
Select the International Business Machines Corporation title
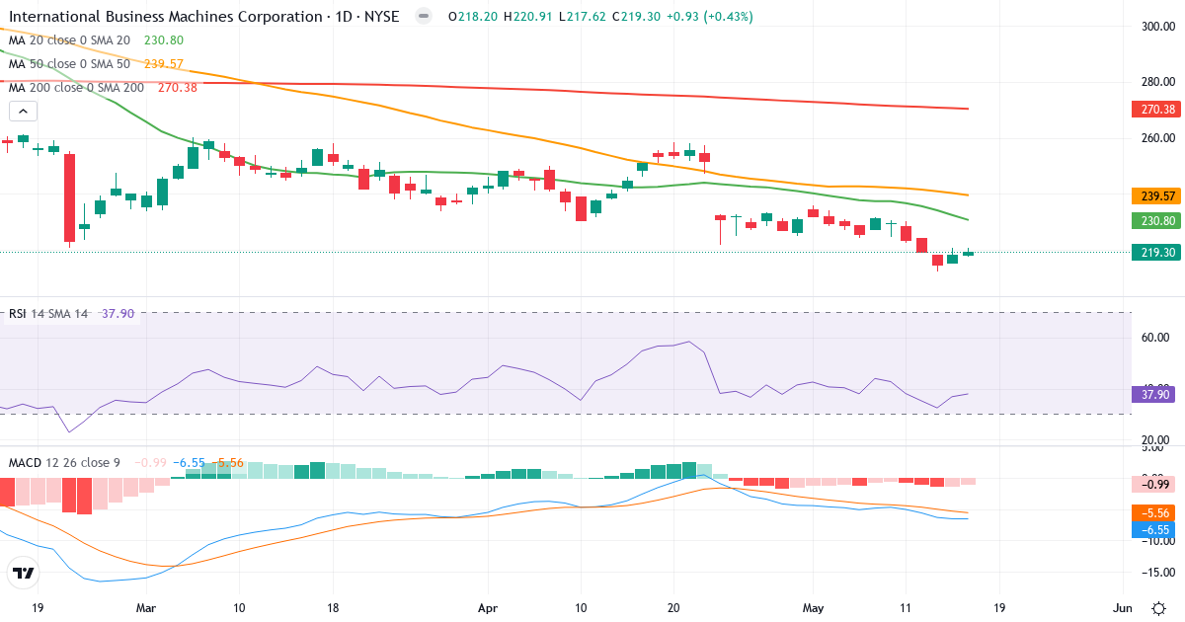pyautogui.click(x=164, y=17)
